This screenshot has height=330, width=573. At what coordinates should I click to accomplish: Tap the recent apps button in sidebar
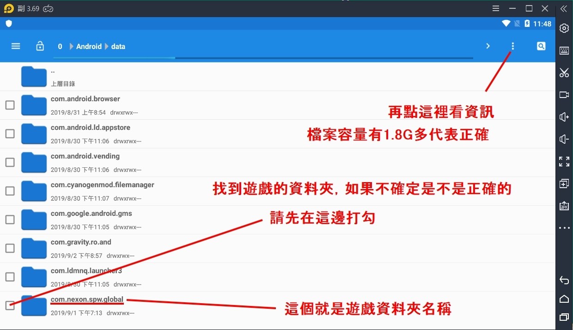pyautogui.click(x=564, y=317)
